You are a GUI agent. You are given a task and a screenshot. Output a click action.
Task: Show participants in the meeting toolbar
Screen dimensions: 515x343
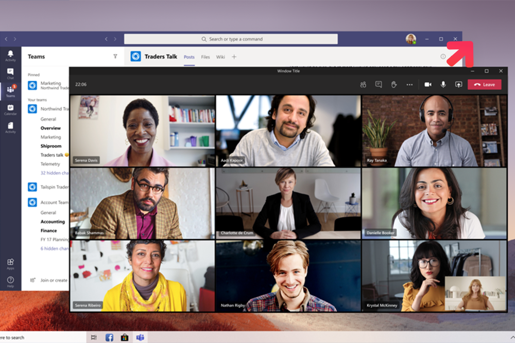coord(363,85)
